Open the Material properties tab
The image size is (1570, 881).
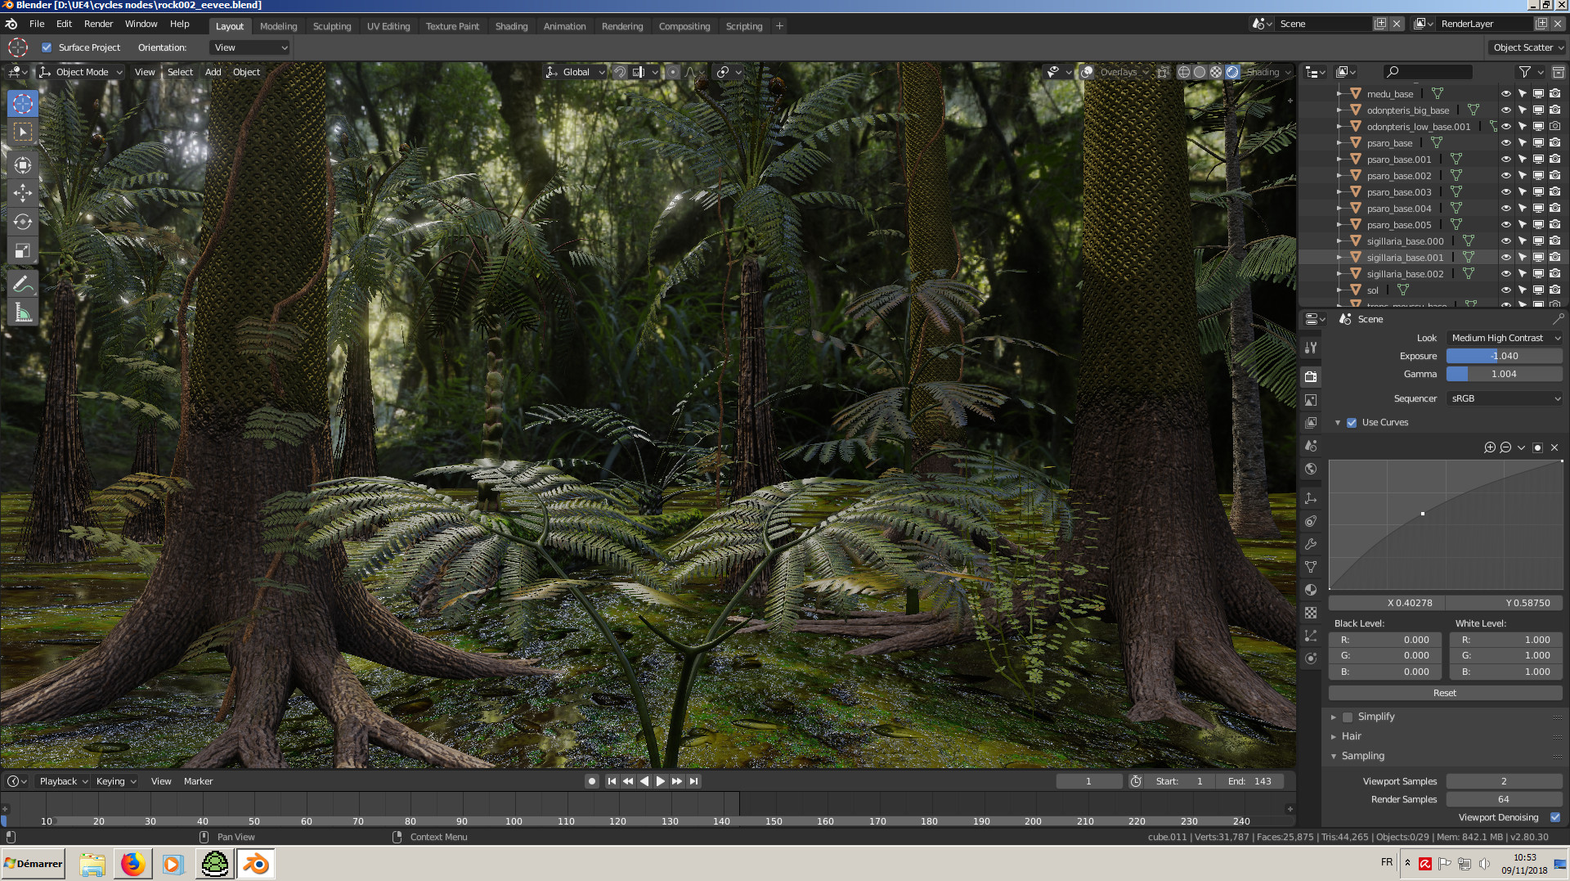[x=1311, y=590]
